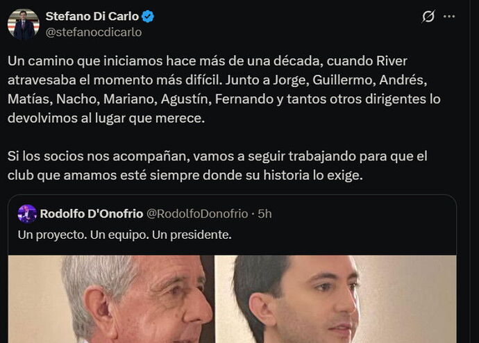479x343 pixels.
Task: Open Stefano Di Carlo's profile avatar
Action: pos(24,24)
